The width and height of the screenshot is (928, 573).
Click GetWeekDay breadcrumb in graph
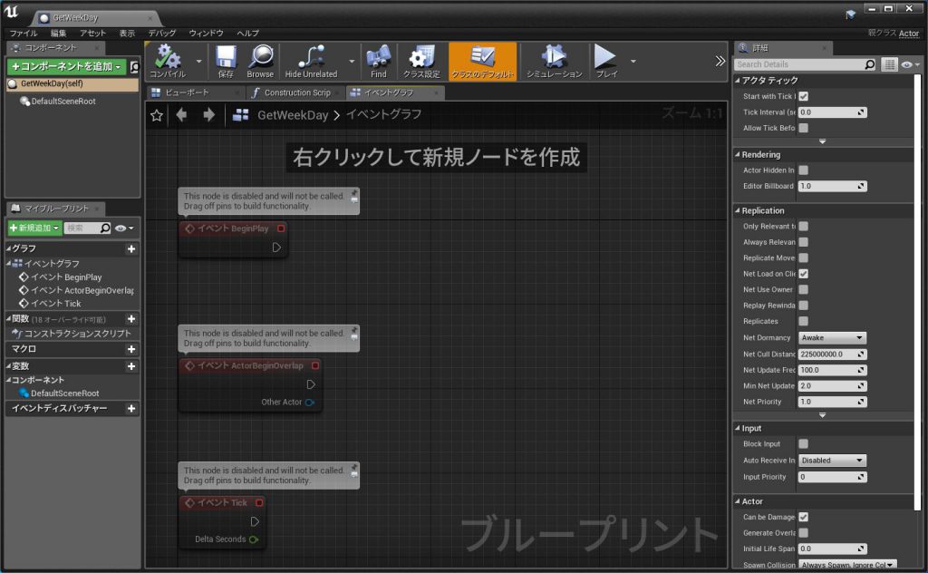(x=293, y=115)
